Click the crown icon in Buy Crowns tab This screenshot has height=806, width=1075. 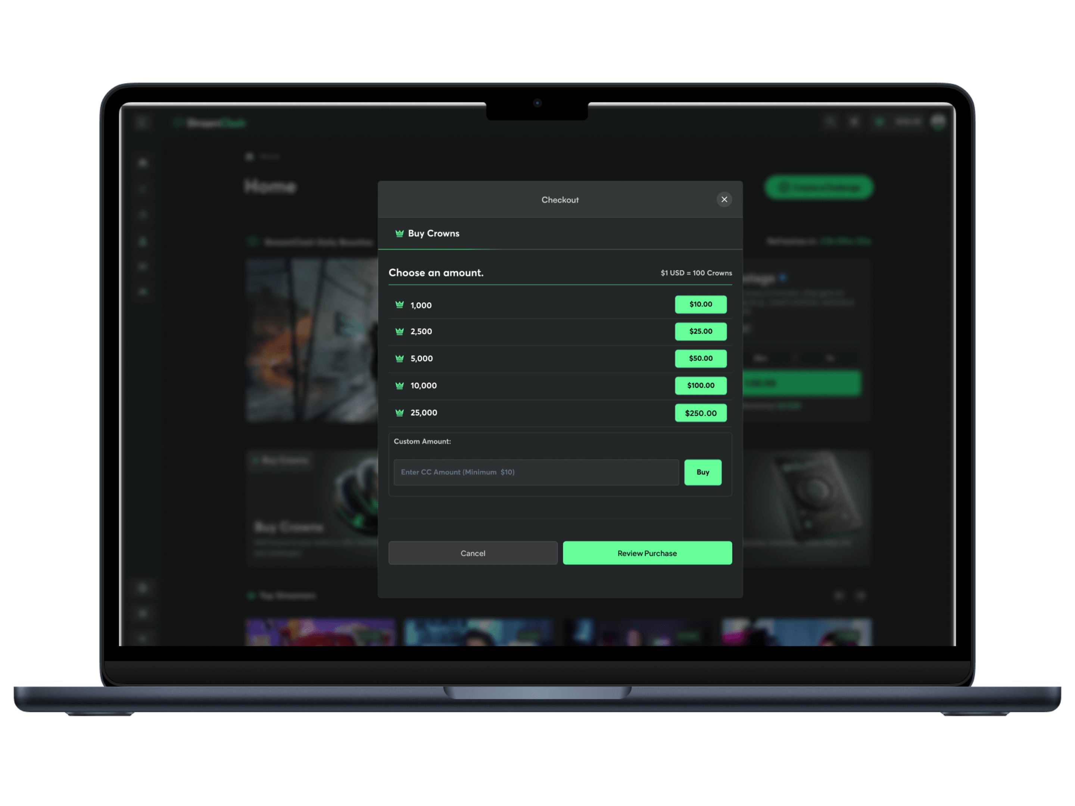(x=399, y=234)
